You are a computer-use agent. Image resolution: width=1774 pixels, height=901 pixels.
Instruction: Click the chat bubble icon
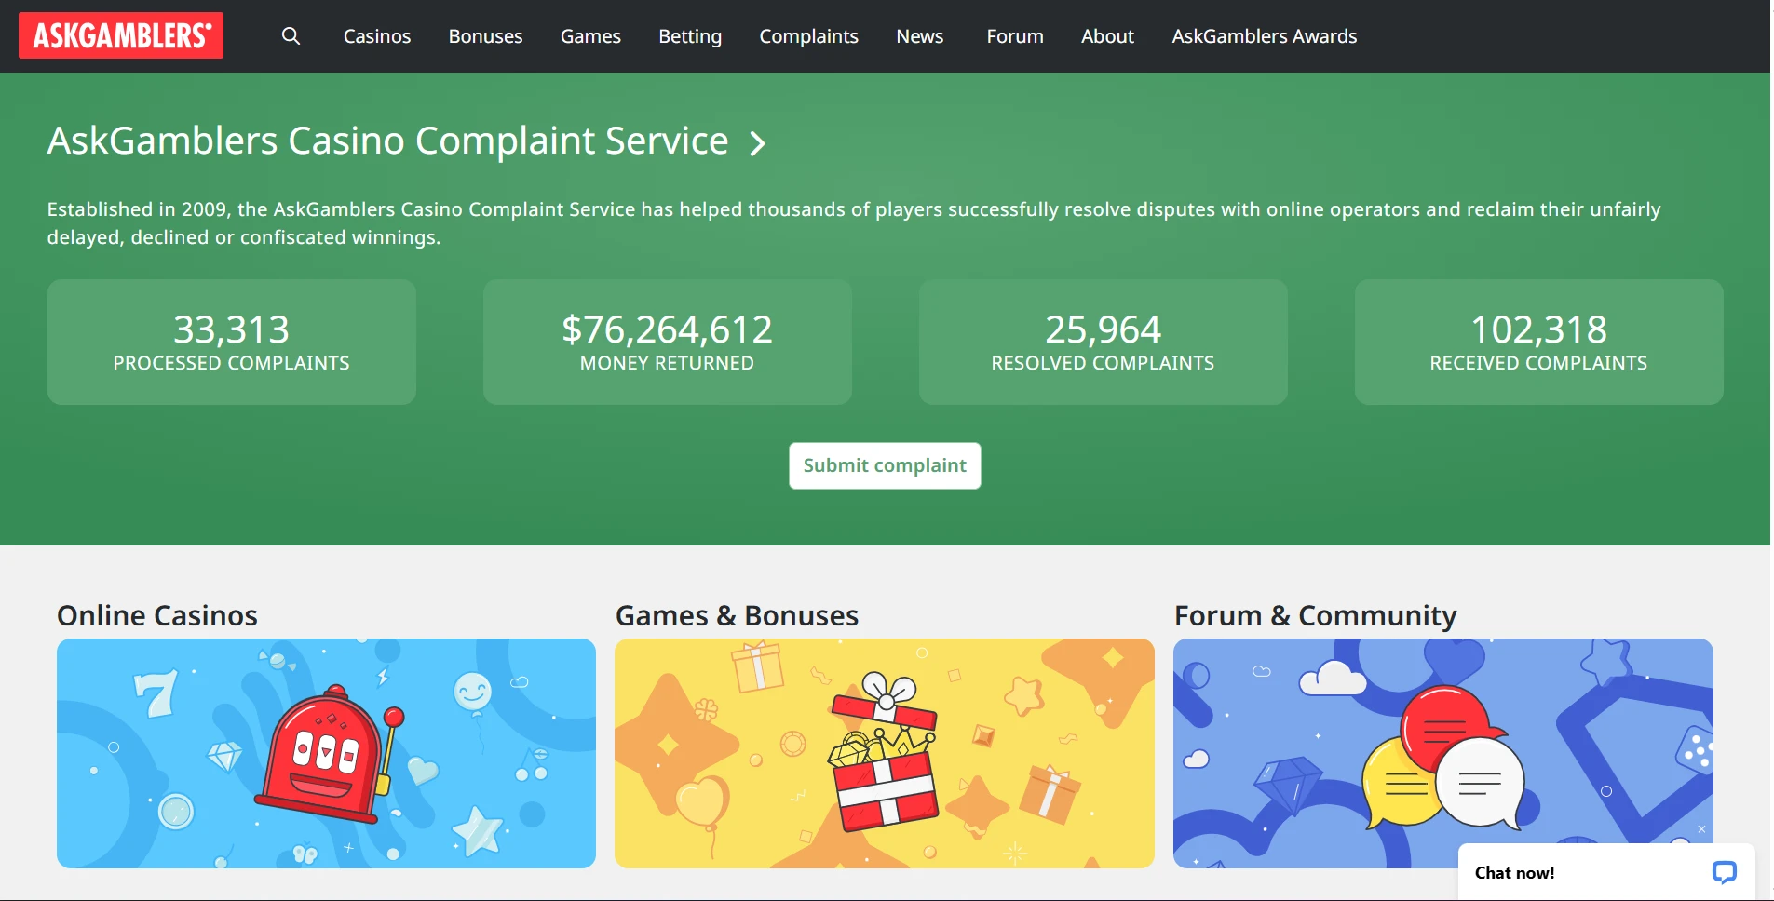tap(1724, 872)
